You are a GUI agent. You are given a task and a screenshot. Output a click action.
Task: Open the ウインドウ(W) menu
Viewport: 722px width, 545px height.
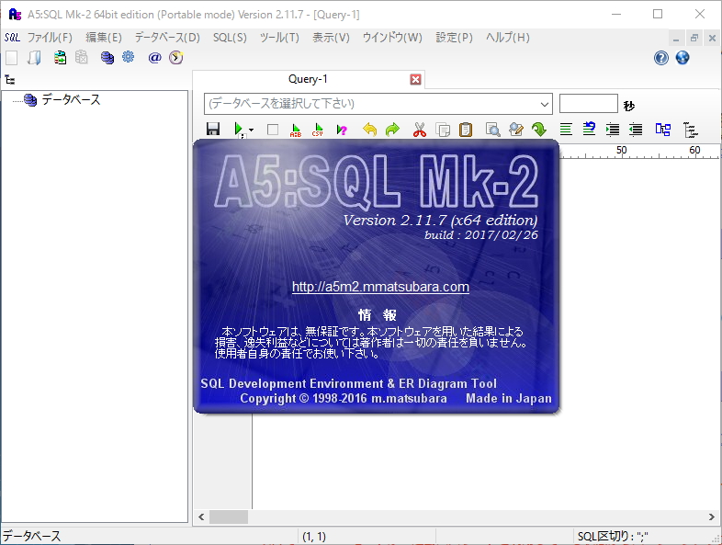pos(392,38)
